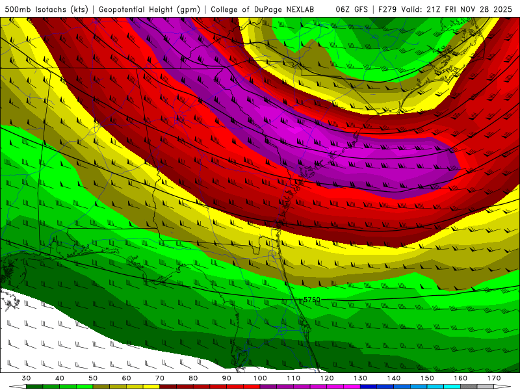Click the bright red 95–100 kt legend swatch
This screenshot has height=390, width=520.
(x=252, y=387)
